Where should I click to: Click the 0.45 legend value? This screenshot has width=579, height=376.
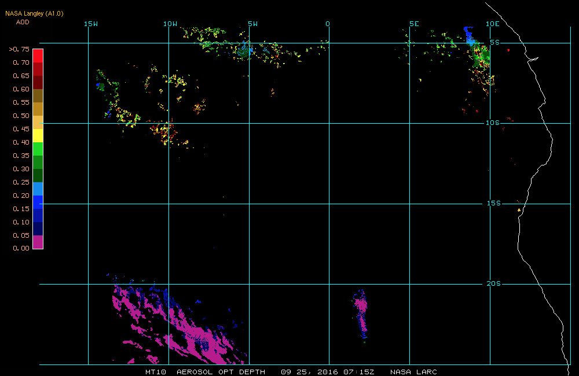tap(21, 129)
